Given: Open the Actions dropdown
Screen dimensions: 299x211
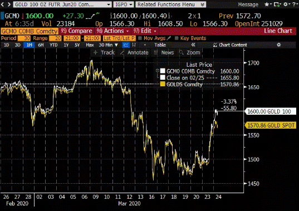Looking at the screenshot, I should pyautogui.click(x=112, y=31).
